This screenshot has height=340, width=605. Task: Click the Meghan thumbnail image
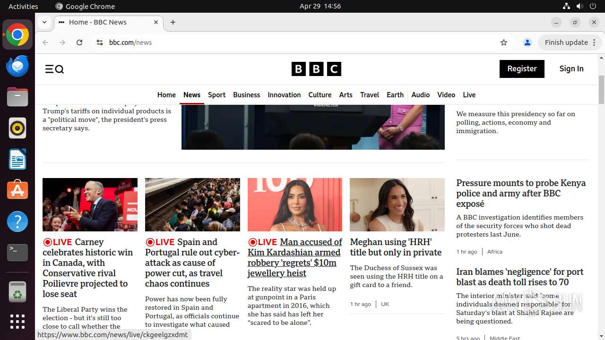click(x=397, y=204)
